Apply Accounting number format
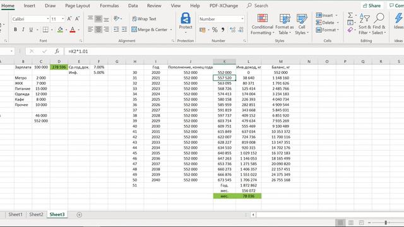 coord(203,30)
